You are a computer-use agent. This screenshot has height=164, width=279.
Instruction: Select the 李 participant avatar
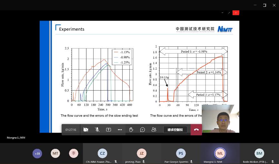pos(74,153)
